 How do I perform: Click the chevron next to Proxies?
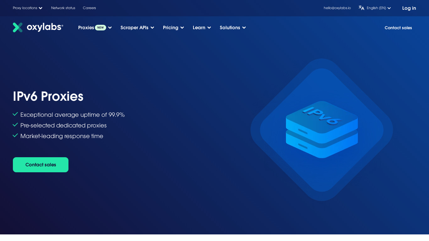point(110,28)
